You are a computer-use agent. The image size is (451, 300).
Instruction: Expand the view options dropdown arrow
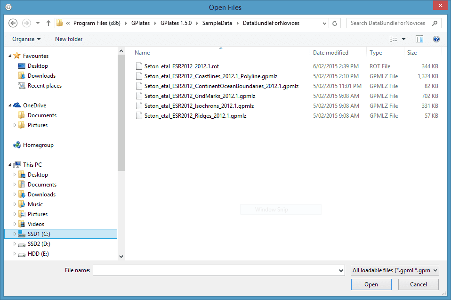click(x=403, y=39)
